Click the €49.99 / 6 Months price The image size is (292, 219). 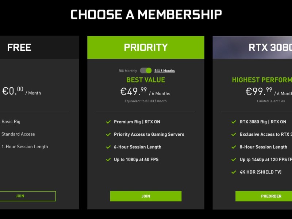pos(145,92)
